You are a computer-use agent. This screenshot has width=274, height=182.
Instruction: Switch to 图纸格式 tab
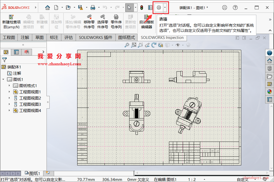127,38
